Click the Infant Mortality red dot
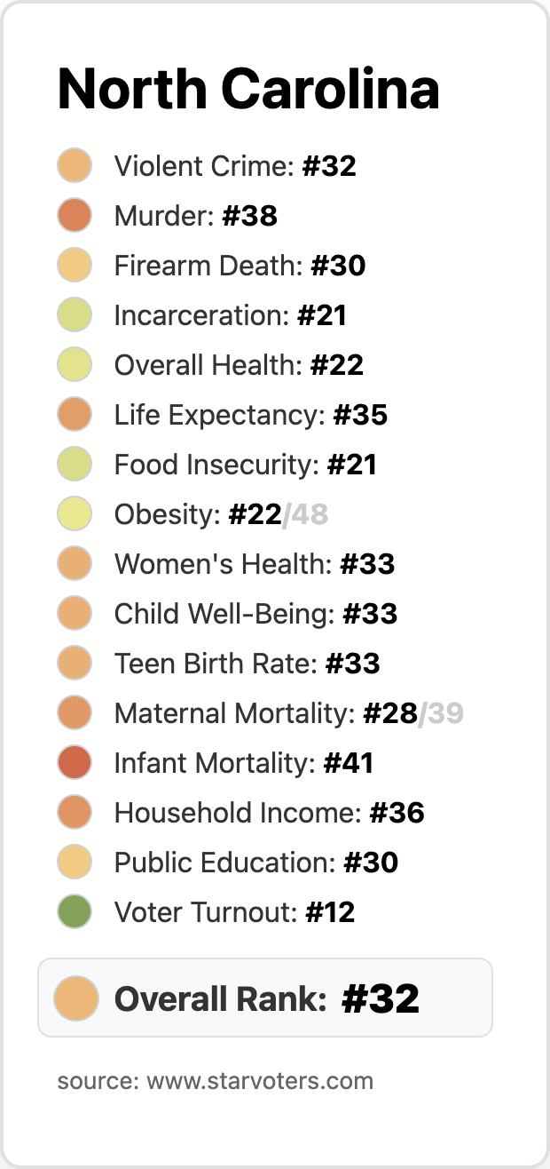This screenshot has height=1169, width=550. tap(75, 763)
